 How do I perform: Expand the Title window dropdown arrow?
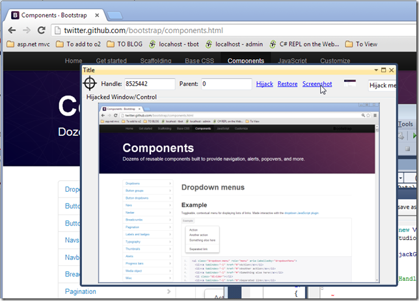click(375, 70)
